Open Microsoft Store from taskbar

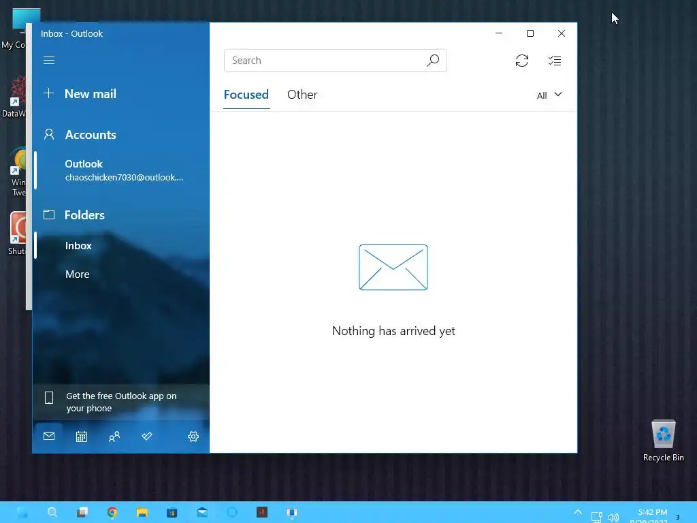tap(172, 512)
